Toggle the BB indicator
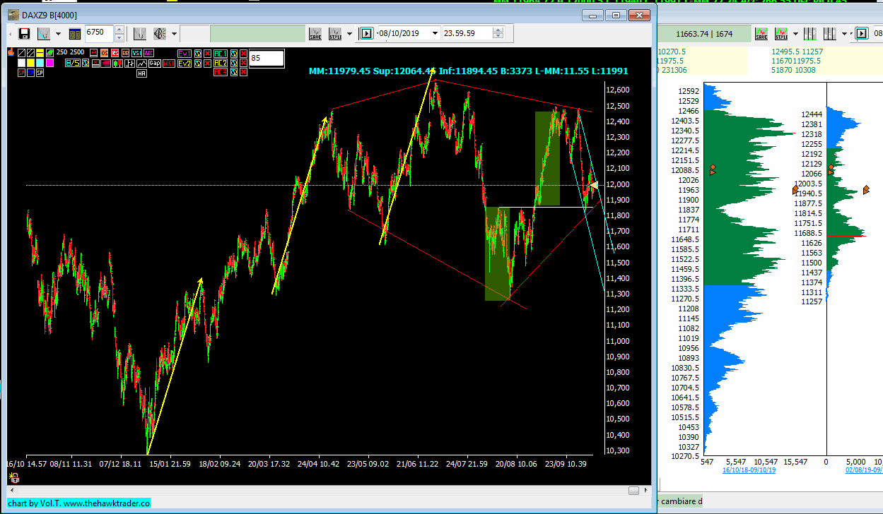This screenshot has width=883, height=514. (125, 53)
